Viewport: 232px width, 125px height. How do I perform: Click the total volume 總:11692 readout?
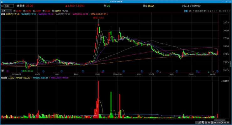click(148, 6)
